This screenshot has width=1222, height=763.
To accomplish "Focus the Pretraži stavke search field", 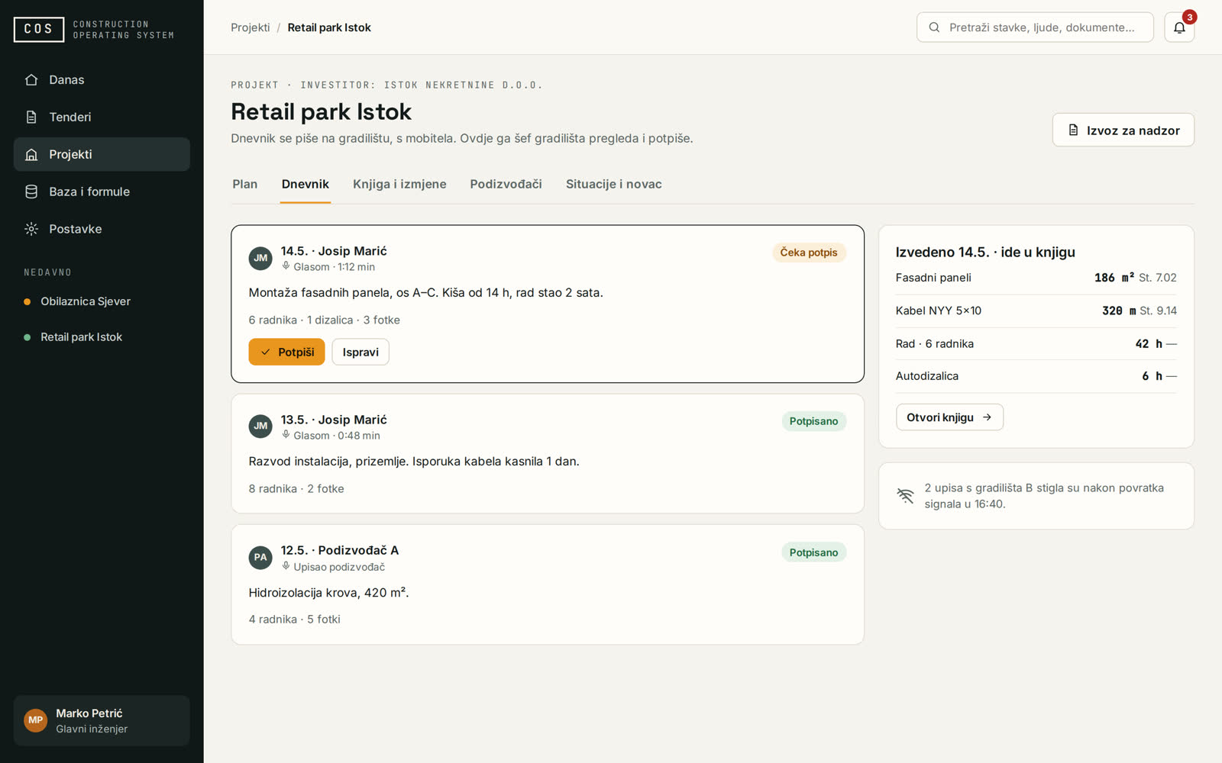I will [x=1035, y=27].
